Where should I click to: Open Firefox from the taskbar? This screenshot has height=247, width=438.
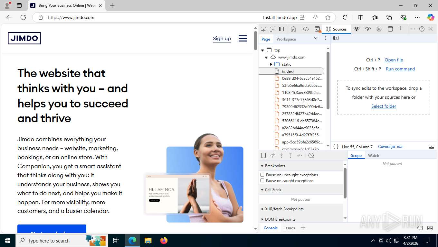164,241
